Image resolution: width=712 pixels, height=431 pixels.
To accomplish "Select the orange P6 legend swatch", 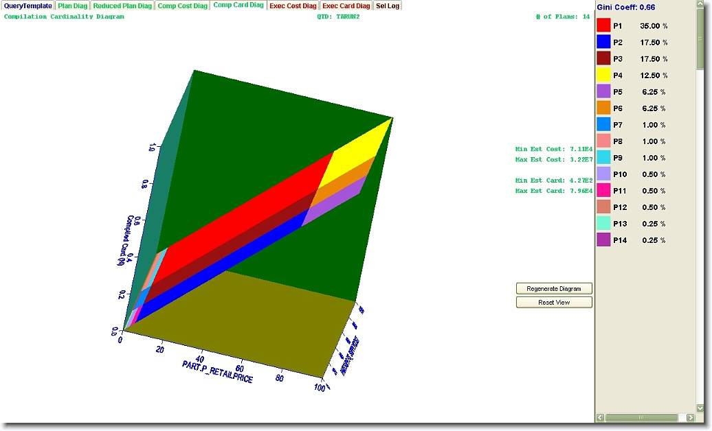I will pyautogui.click(x=603, y=108).
